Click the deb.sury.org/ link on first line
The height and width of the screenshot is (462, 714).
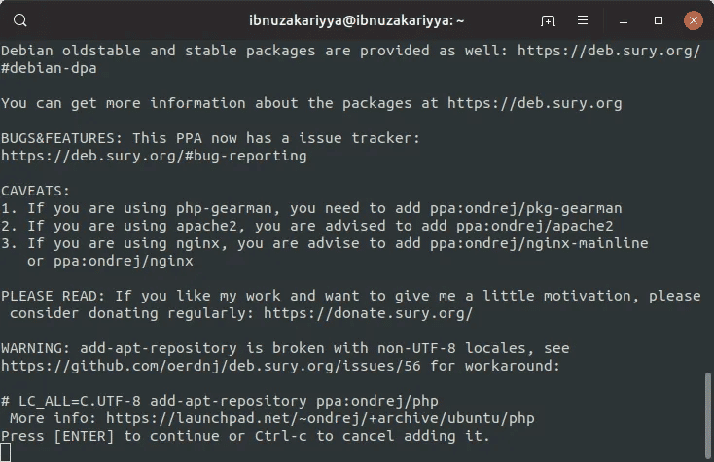[x=609, y=51]
